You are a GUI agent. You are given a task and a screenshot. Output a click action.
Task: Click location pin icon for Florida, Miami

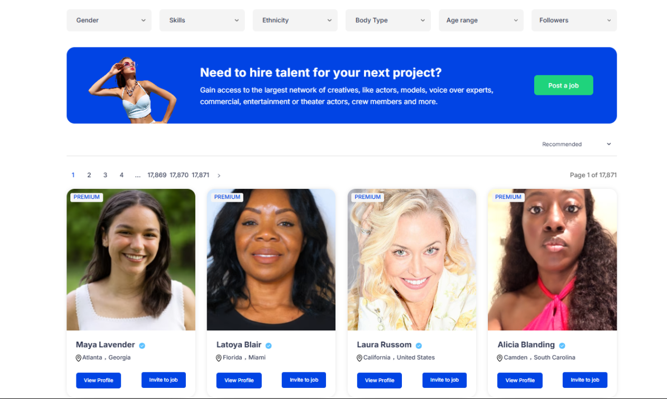click(219, 358)
